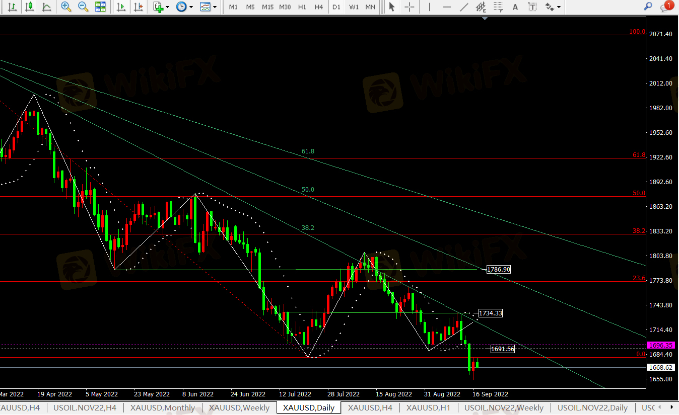Select the draw trendline tool
Viewport: 679px width, 415px height.
coord(463,7)
